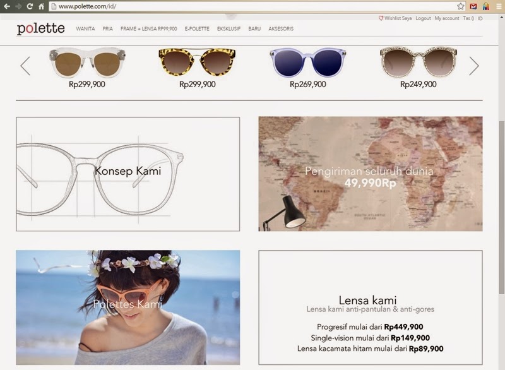
Task: Open the ID language selector
Action: click(x=480, y=18)
